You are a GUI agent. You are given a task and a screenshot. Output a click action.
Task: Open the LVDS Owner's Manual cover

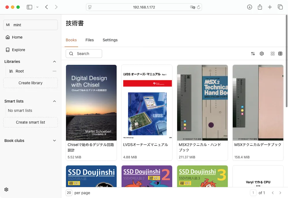(147, 102)
